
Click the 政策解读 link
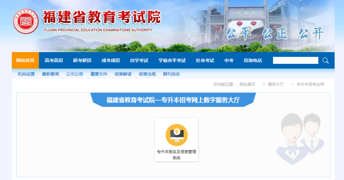pos(123,74)
